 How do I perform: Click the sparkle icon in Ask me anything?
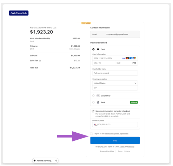35,161
